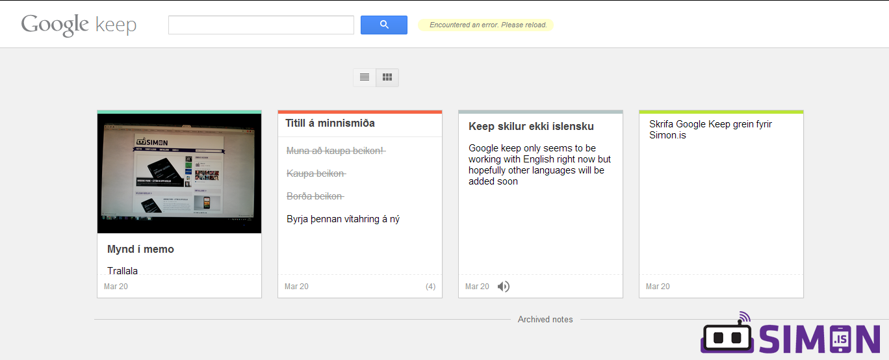This screenshot has width=889, height=360.
Task: Focus the search text field
Action: tap(261, 25)
